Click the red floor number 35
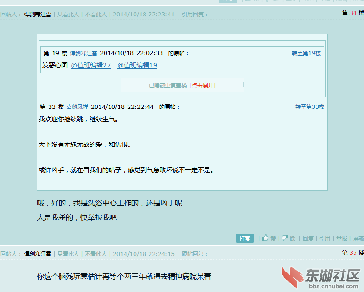Viewport: 364px width, 292px height. [x=353, y=253]
